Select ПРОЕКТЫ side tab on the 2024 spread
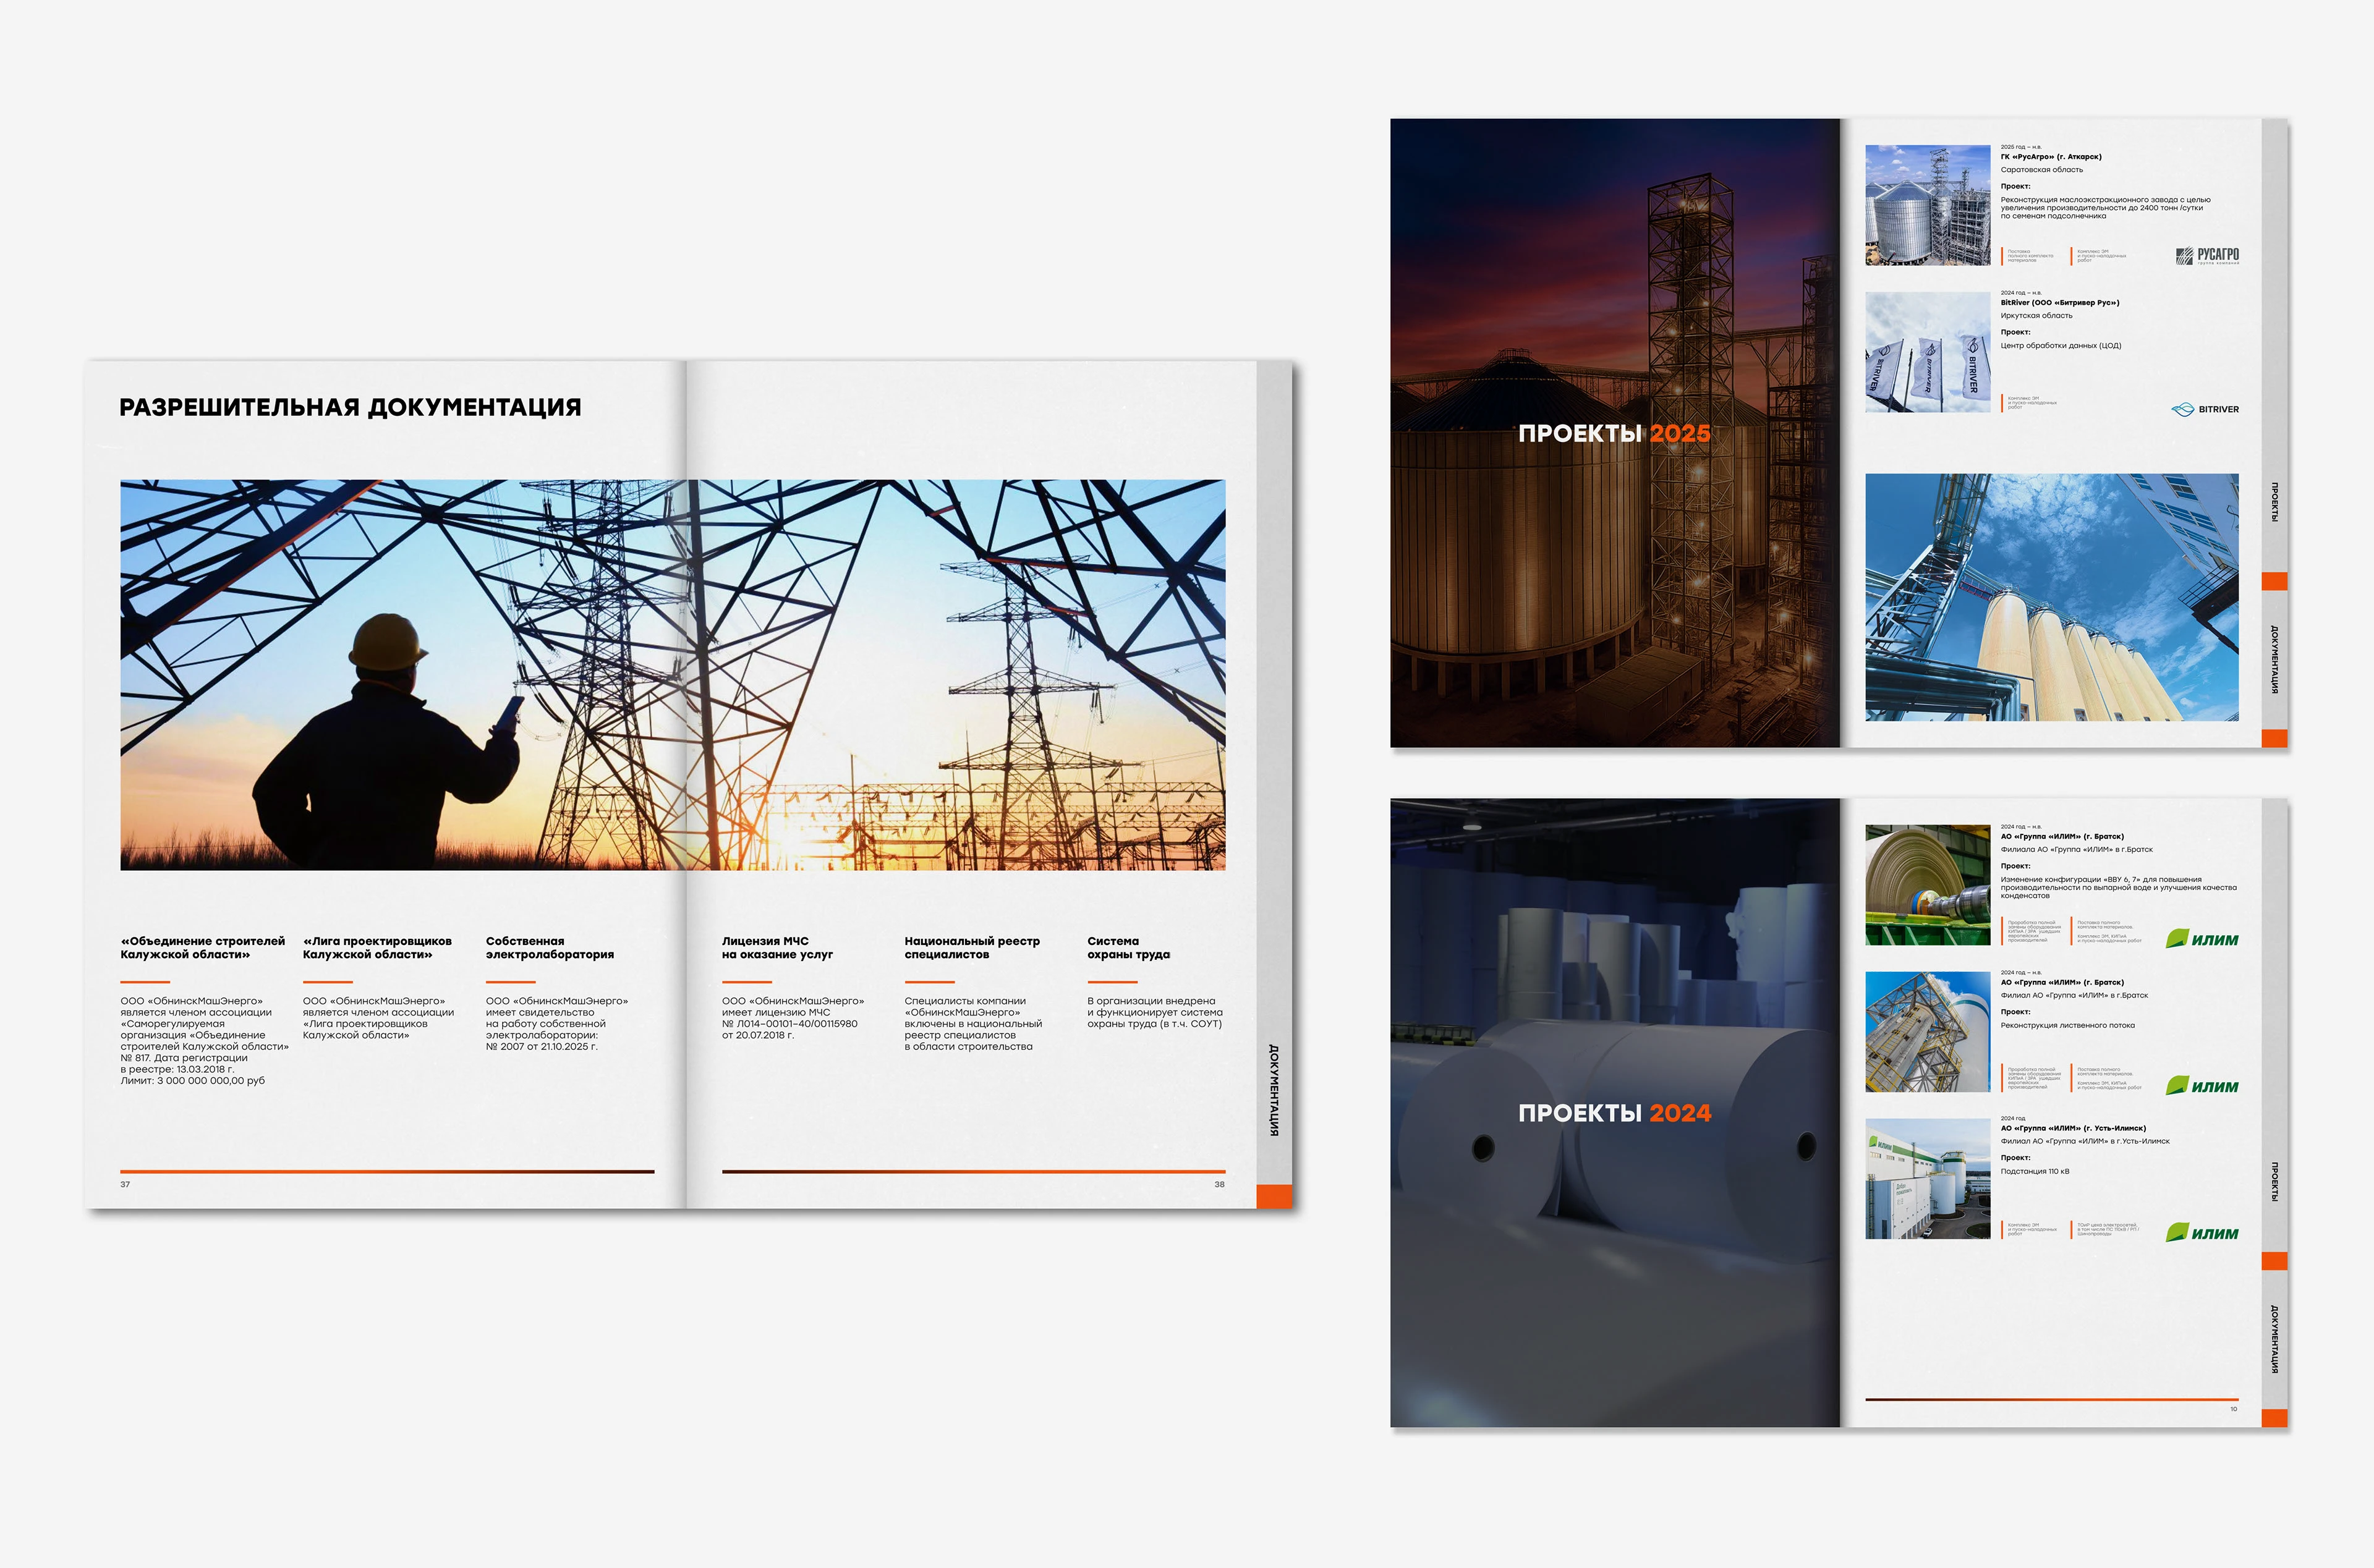The image size is (2374, 1568). (2274, 1181)
